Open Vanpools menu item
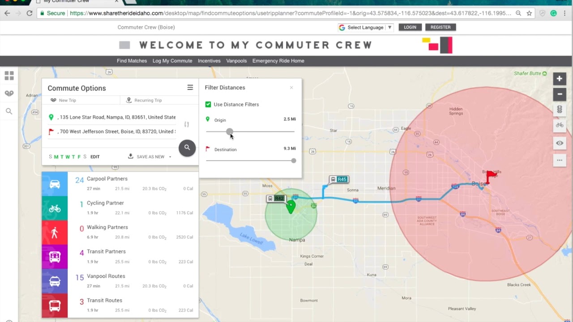Screen dimensions: 573x322 [x=236, y=61]
